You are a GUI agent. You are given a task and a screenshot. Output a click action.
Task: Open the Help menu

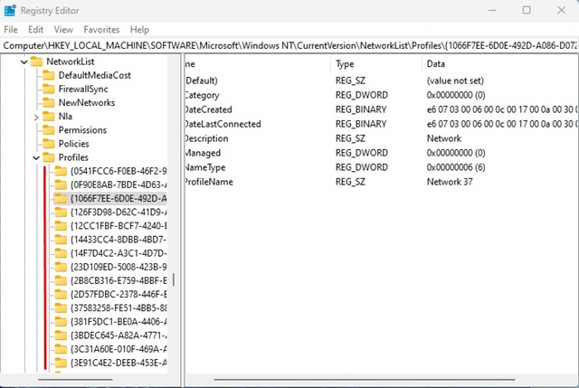[x=139, y=30]
